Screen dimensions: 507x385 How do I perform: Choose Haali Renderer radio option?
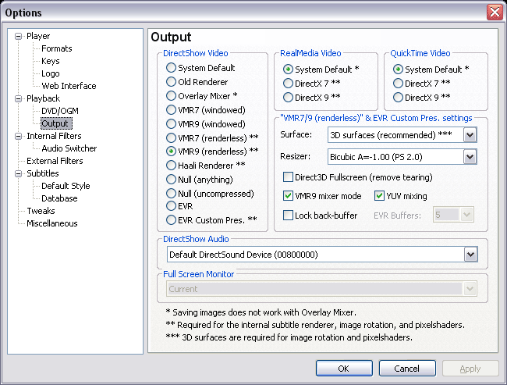click(171, 166)
